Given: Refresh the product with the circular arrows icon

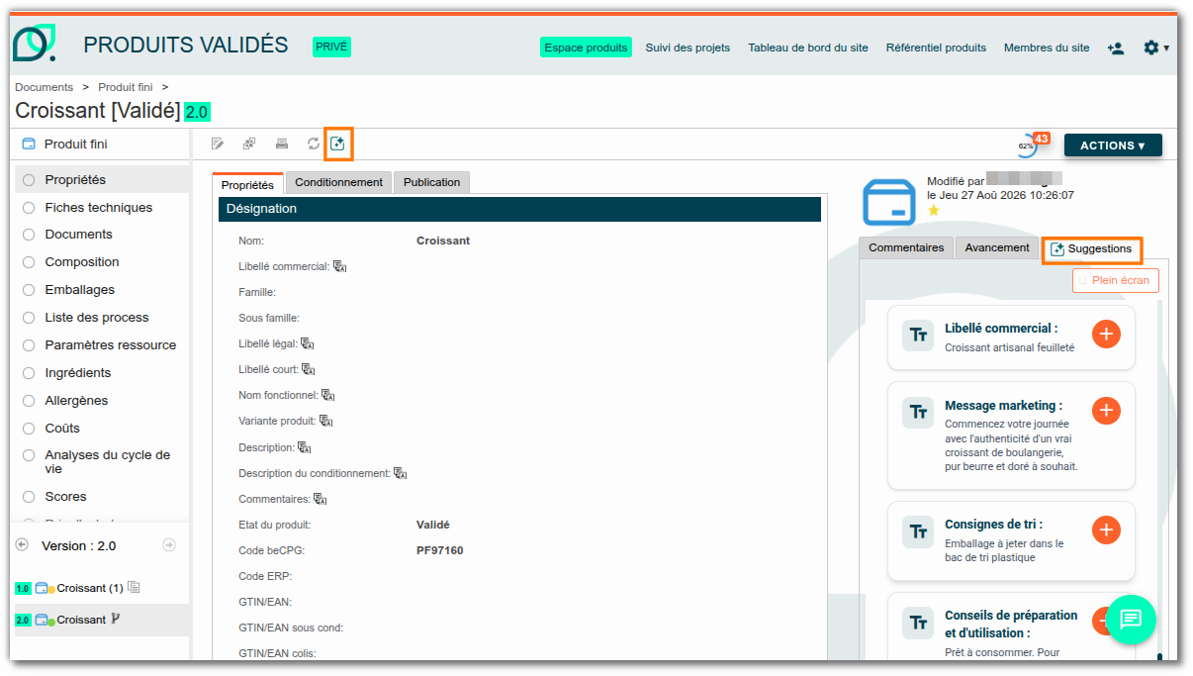Looking at the screenshot, I should tap(314, 145).
